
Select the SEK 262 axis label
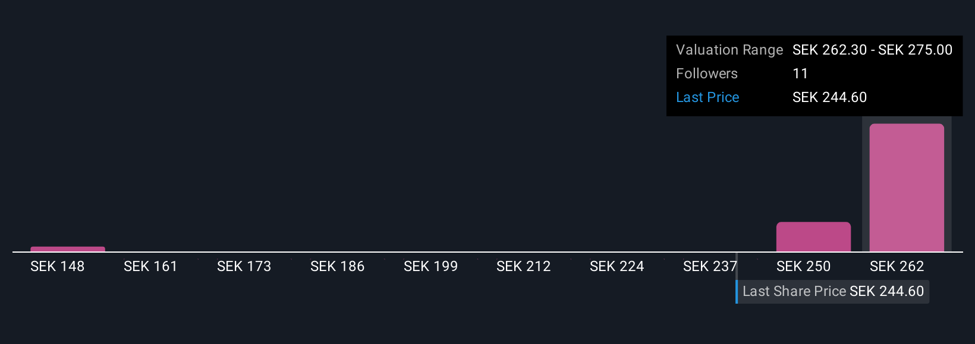[897, 266]
